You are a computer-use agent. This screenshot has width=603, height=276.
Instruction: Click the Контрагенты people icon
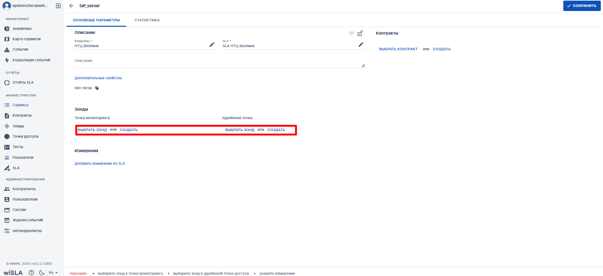tap(7, 189)
